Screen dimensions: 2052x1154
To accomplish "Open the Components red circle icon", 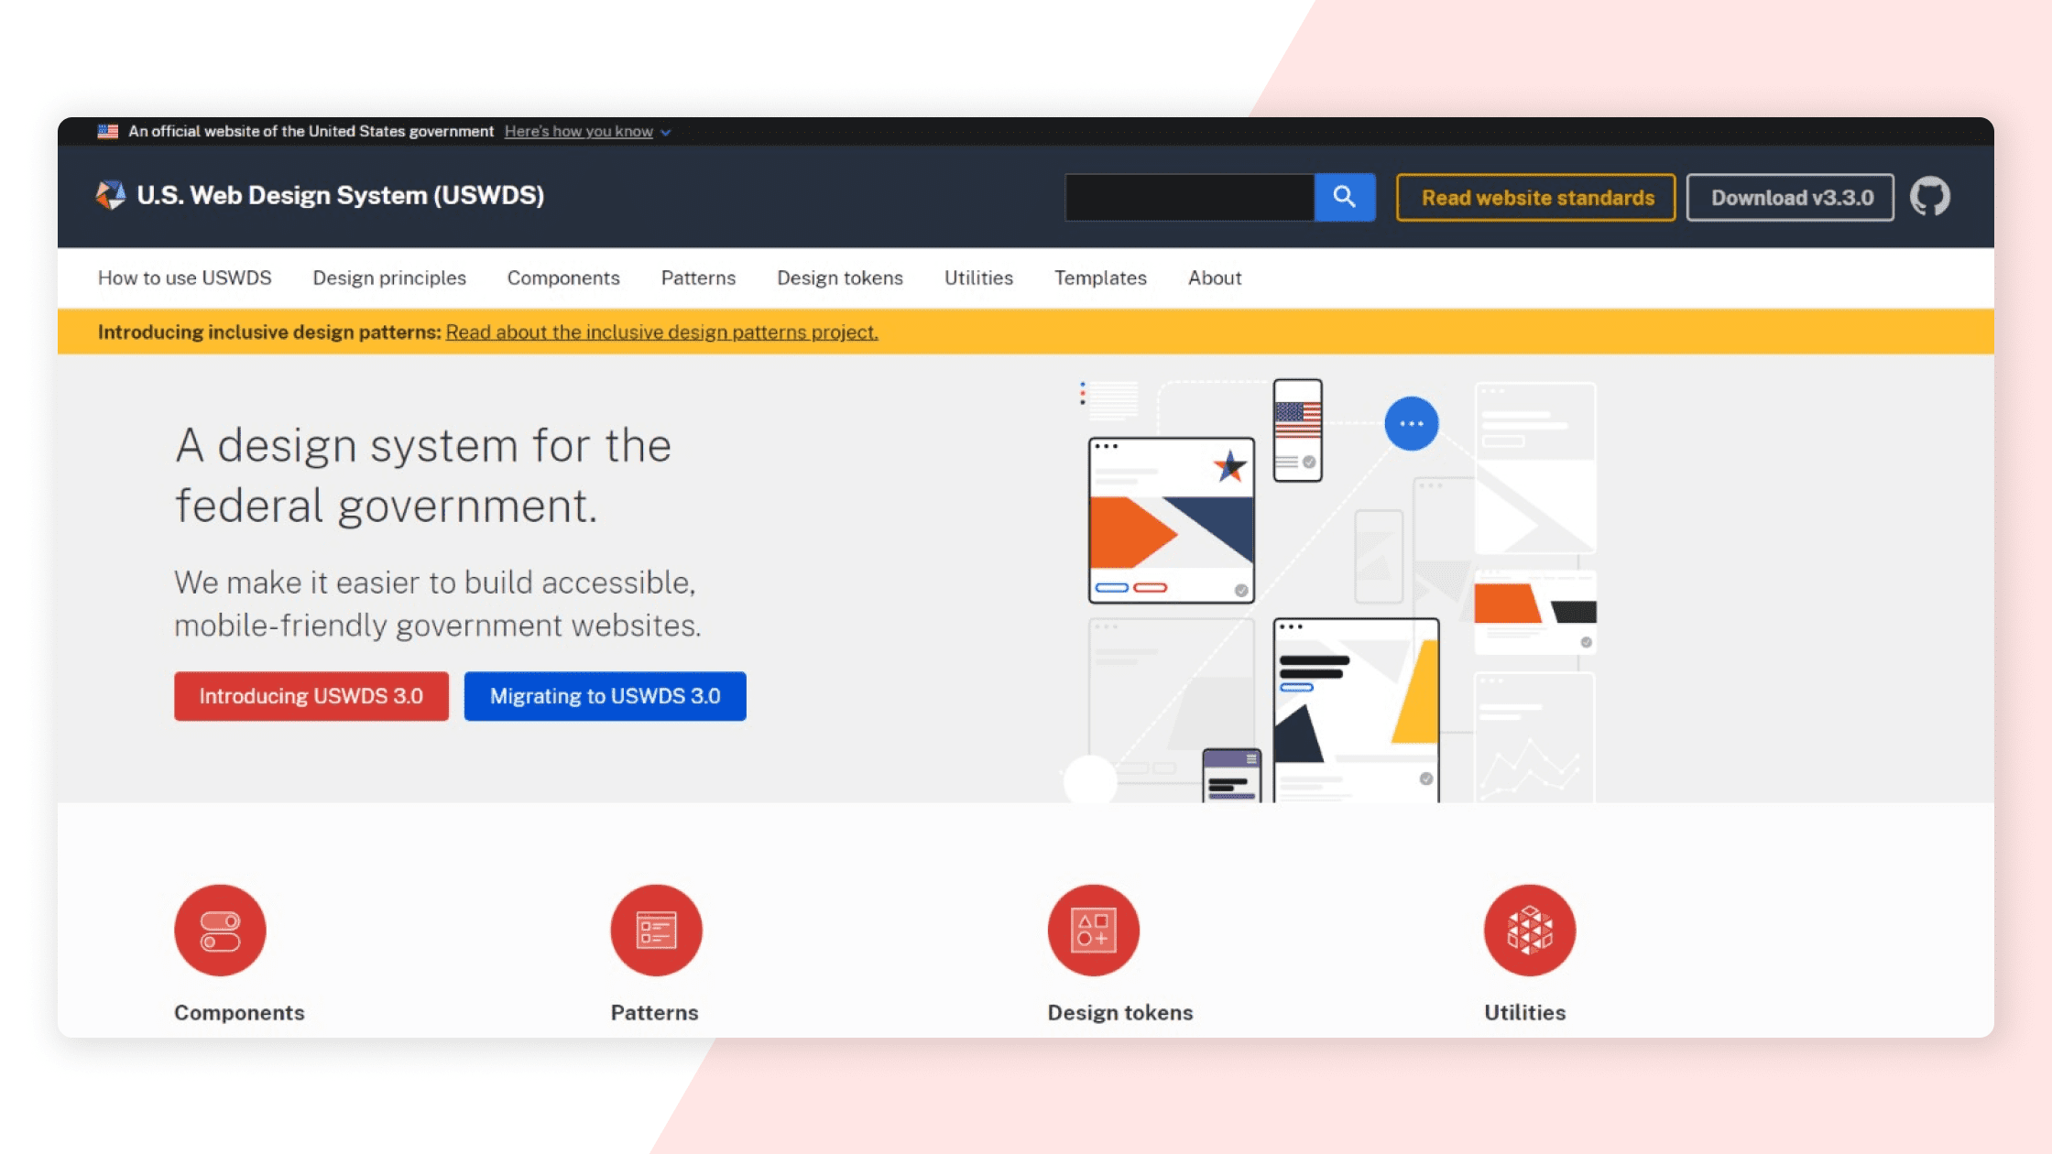I will (x=220, y=931).
